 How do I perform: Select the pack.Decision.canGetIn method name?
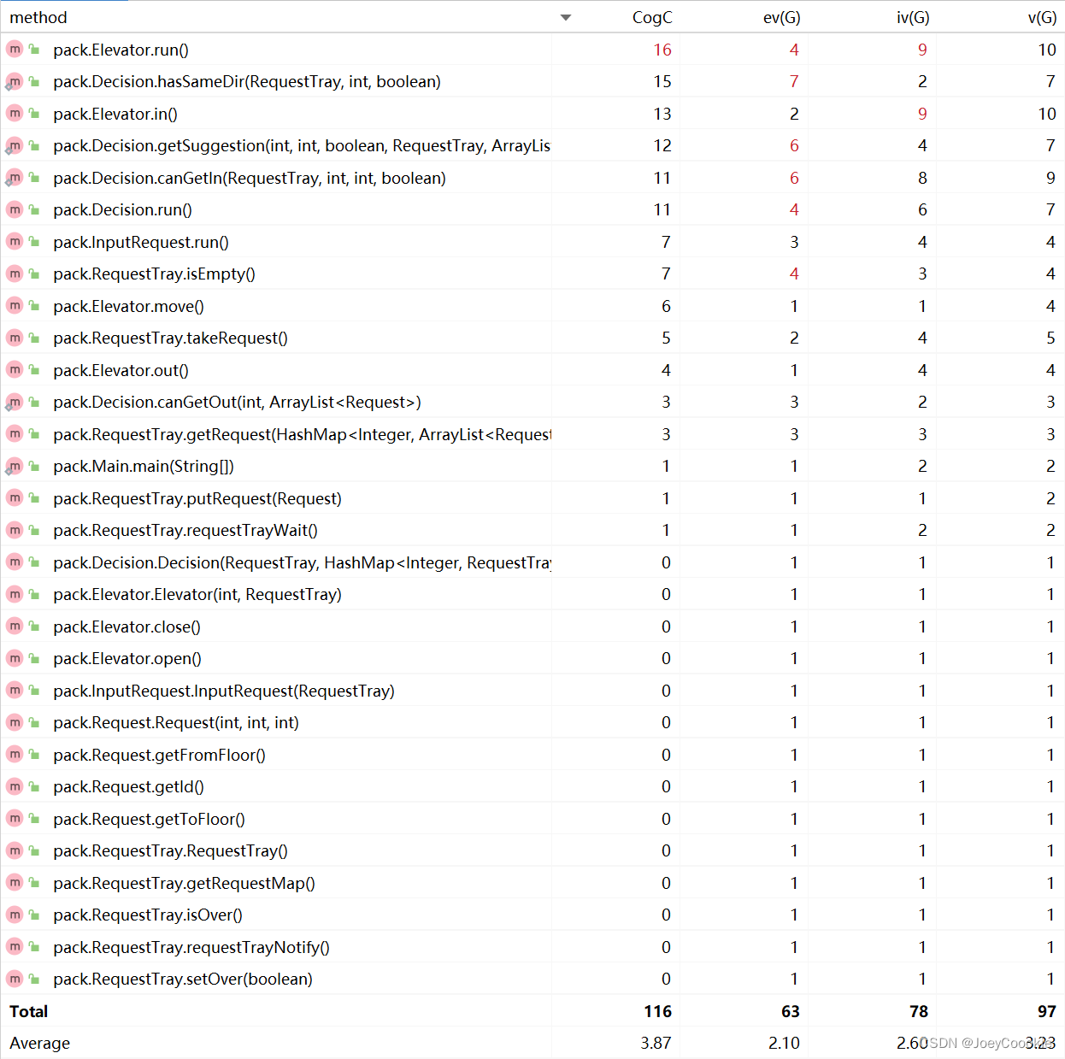pos(250,178)
